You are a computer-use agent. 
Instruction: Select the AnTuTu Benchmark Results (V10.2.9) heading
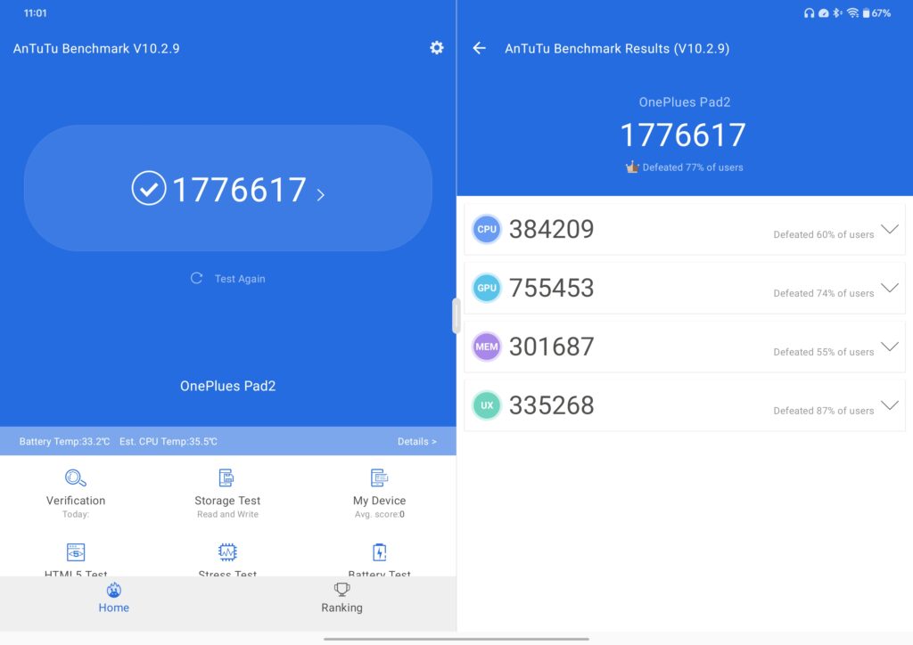coord(617,48)
